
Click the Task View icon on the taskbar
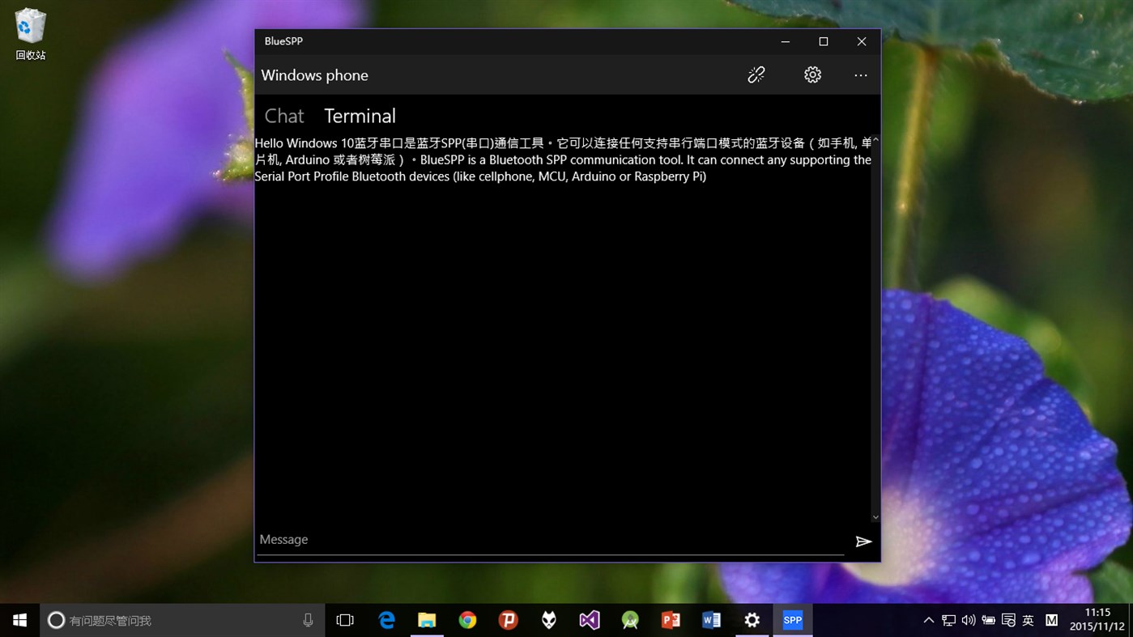(345, 619)
